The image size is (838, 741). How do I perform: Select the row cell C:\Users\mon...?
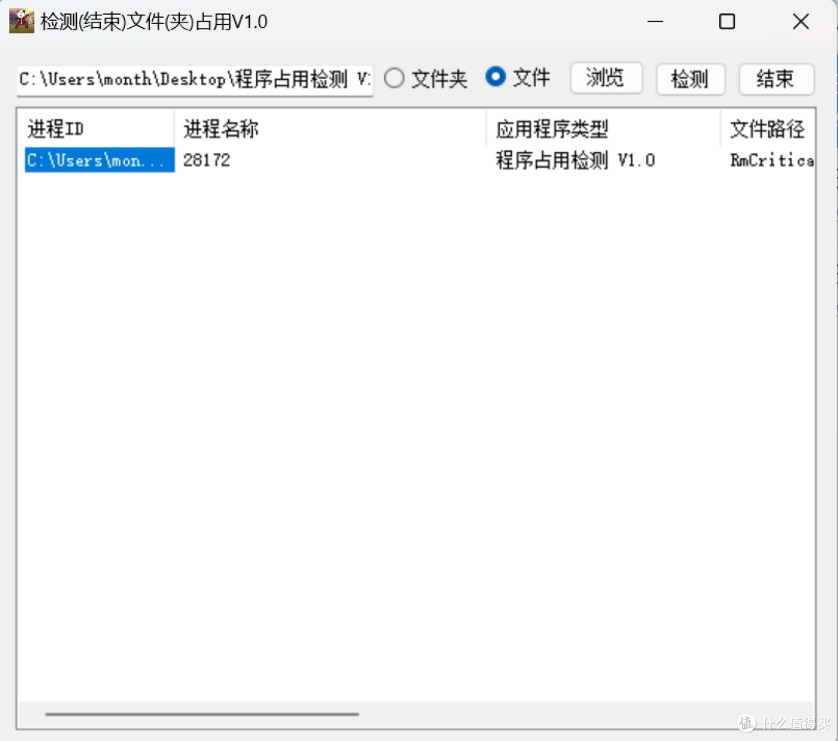pyautogui.click(x=100, y=160)
